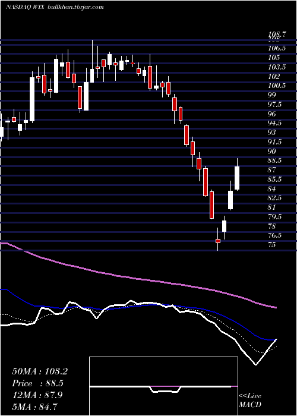This screenshot has height=416, width=297.
Task: Click the 97.5 price axis label
Action: tap(276, 105)
